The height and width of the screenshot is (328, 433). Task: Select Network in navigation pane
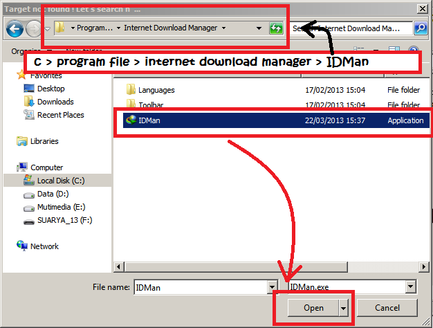(x=44, y=246)
